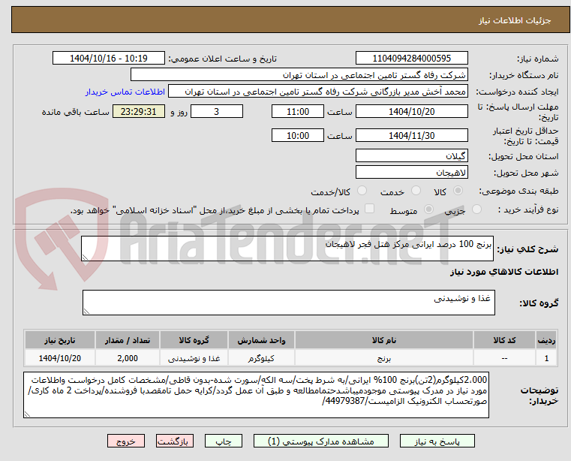Open اطلاعات تماس خریدار link

[125, 92]
